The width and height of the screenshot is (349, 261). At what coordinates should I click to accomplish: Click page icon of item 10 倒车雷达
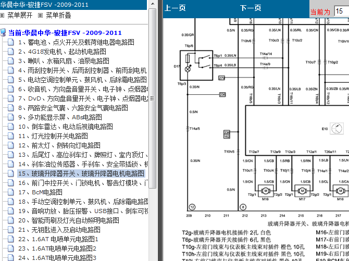[x=11, y=126]
